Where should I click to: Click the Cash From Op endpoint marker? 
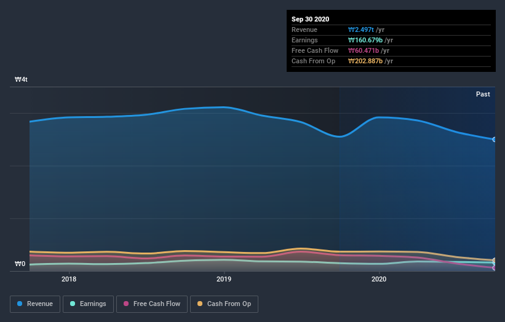coord(495,260)
